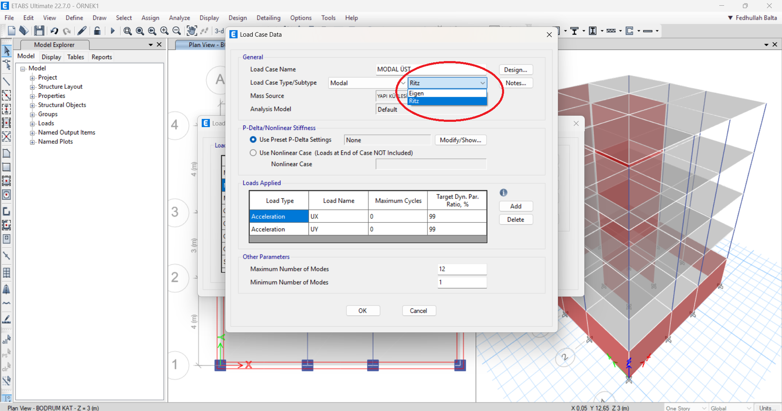This screenshot has width=782, height=411.
Task: Toggle the model lock padlock icon
Action: pos(97,31)
